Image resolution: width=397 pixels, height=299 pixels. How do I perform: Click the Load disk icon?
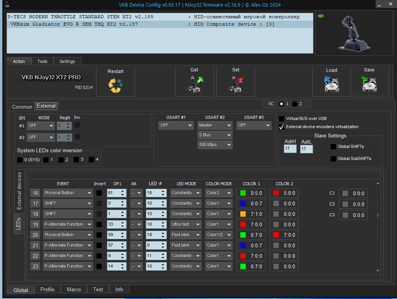331,84
